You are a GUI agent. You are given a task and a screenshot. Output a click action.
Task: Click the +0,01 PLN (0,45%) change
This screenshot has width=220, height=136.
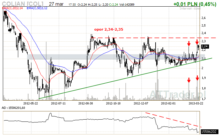195,4
